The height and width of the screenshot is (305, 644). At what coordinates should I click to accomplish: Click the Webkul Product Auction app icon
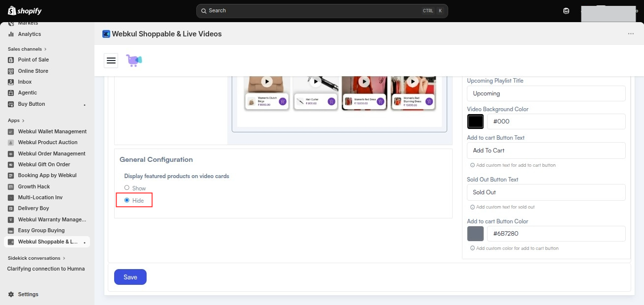pyautogui.click(x=11, y=142)
